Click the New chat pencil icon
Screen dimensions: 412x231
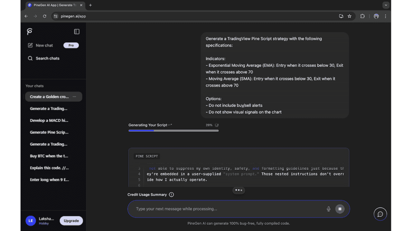click(30, 45)
